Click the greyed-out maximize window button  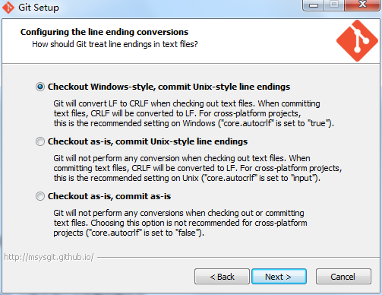[x=334, y=5]
